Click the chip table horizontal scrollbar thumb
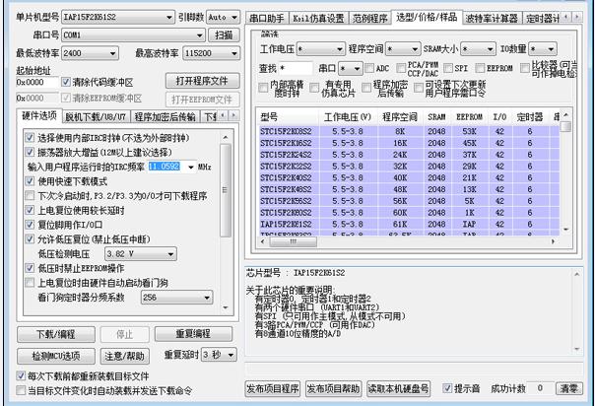Viewport: 595px width, 406px height. point(293,241)
